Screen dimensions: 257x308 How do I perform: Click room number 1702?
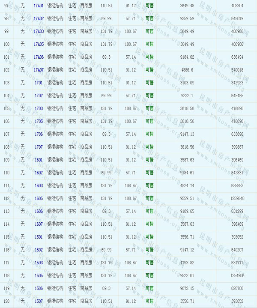(39, 96)
